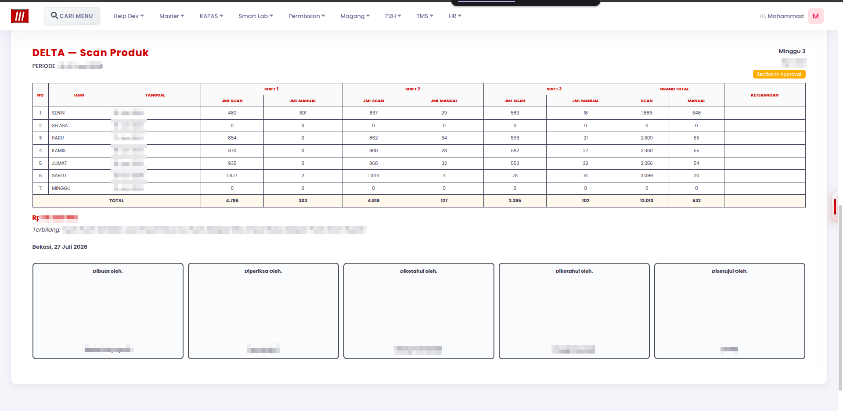Select the SABTU row day cell
The image size is (843, 411).
tap(79, 175)
